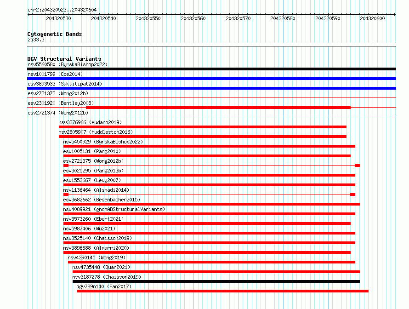Image resolution: width=409 pixels, height=309 pixels.
Task: Click ruler position label 204320580
Action: 283,18
